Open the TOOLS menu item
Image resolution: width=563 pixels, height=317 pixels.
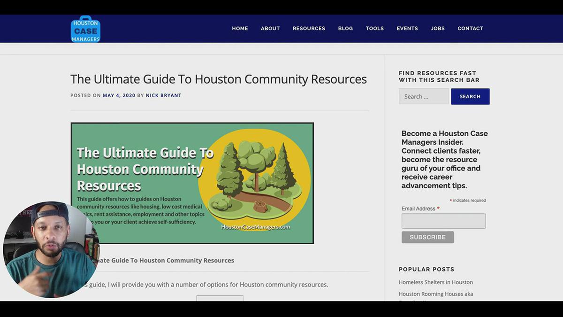click(375, 29)
